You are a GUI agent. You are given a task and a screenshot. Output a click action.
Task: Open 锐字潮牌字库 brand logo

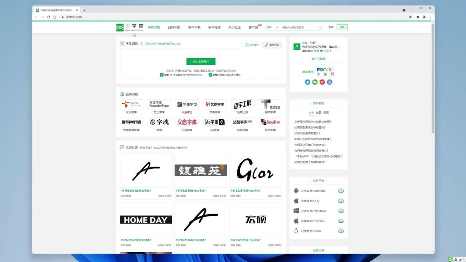[131, 122]
